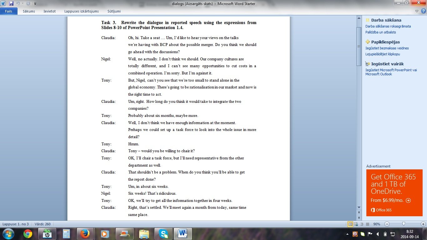Open the Undo history dropdown arrow
Screen dimensions: 427x240
tap(23, 4)
